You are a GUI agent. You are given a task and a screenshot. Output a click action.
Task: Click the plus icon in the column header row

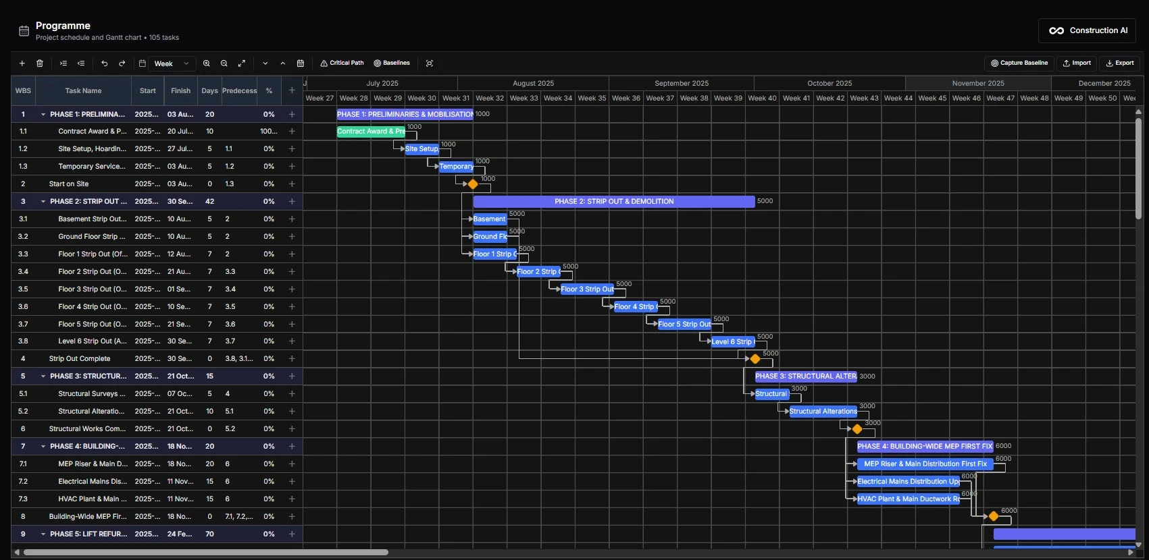[x=292, y=90]
